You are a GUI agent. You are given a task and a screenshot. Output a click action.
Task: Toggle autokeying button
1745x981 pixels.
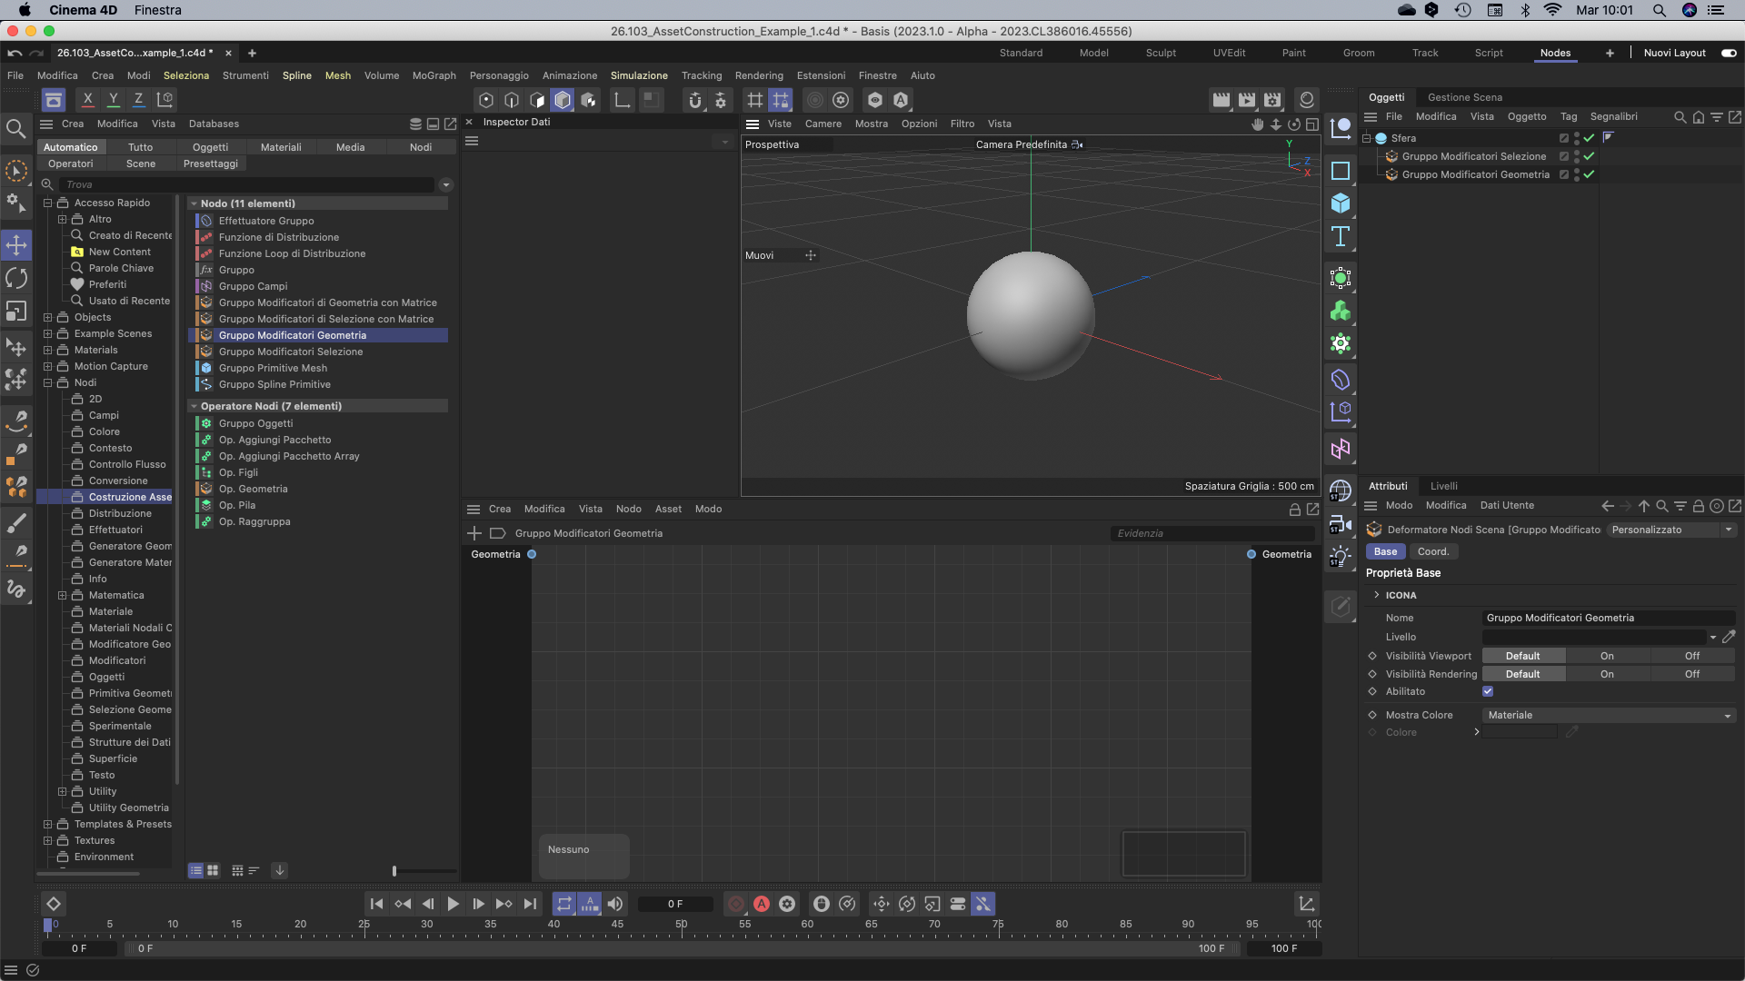(762, 904)
